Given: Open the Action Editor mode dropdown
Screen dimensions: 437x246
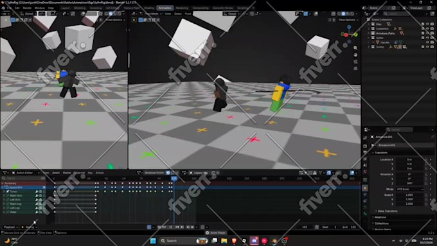Looking at the screenshot, I should 25,173.
